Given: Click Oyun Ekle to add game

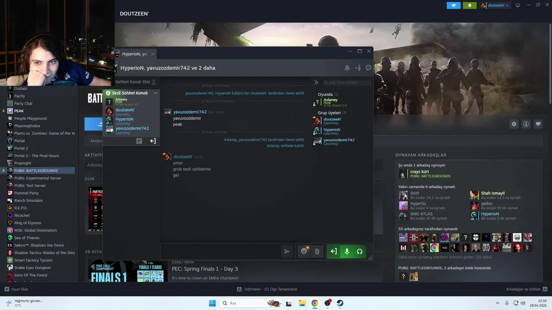Looking at the screenshot, I should point(16,289).
